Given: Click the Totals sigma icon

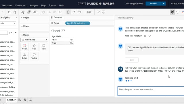Looking at the screenshot, I should point(60,12).
